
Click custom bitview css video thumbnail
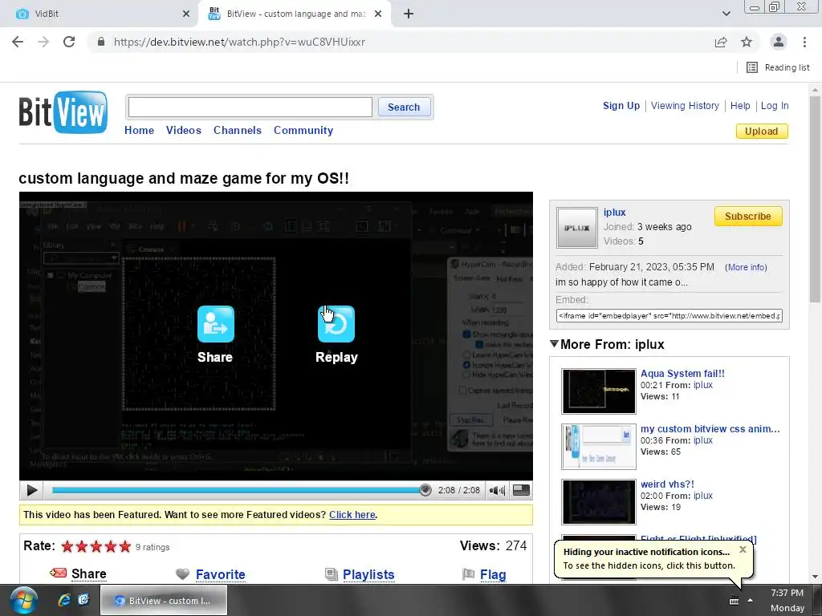click(599, 447)
